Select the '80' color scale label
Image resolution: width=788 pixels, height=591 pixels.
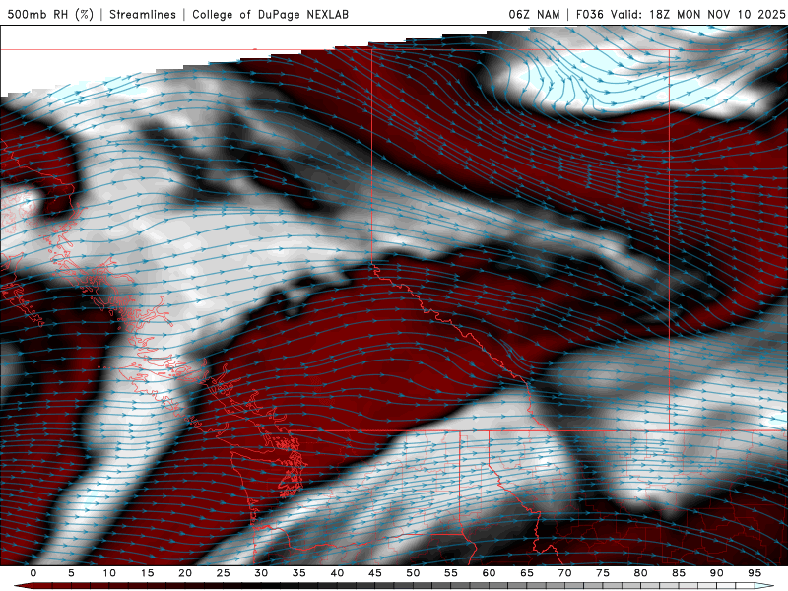click(x=640, y=573)
